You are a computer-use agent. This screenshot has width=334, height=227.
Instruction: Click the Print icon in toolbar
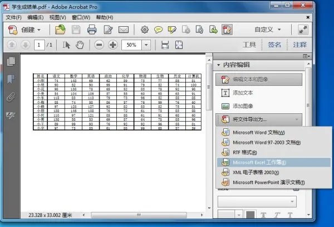(x=92, y=30)
